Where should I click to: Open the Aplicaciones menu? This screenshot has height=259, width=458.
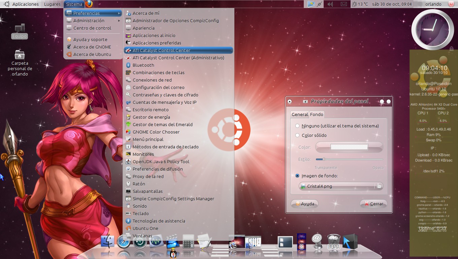(x=25, y=4)
